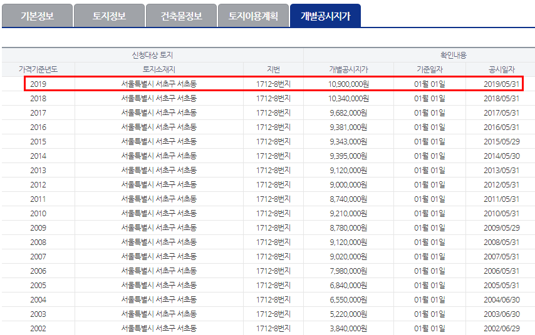Click the 9,020,000원 price value

pyautogui.click(x=348, y=256)
